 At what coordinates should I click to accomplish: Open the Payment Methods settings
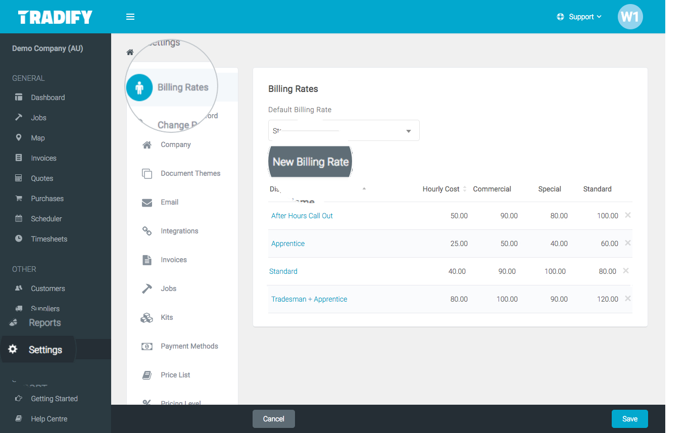pos(189,346)
